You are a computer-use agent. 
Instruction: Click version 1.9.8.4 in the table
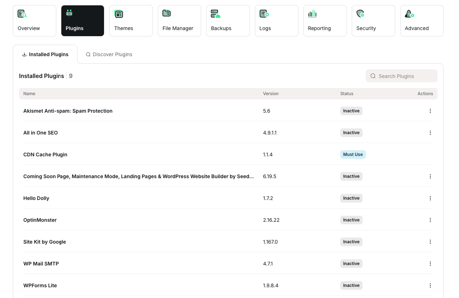pyautogui.click(x=271, y=285)
